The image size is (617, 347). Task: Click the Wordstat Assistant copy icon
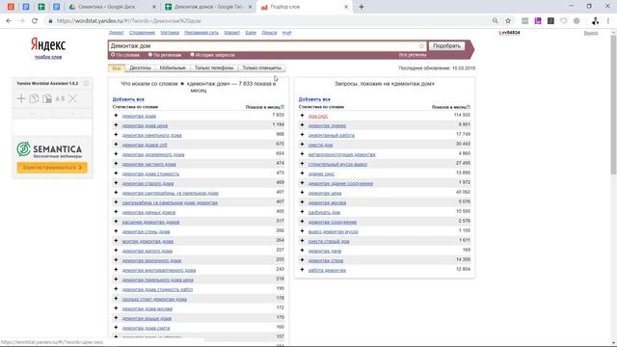click(35, 98)
